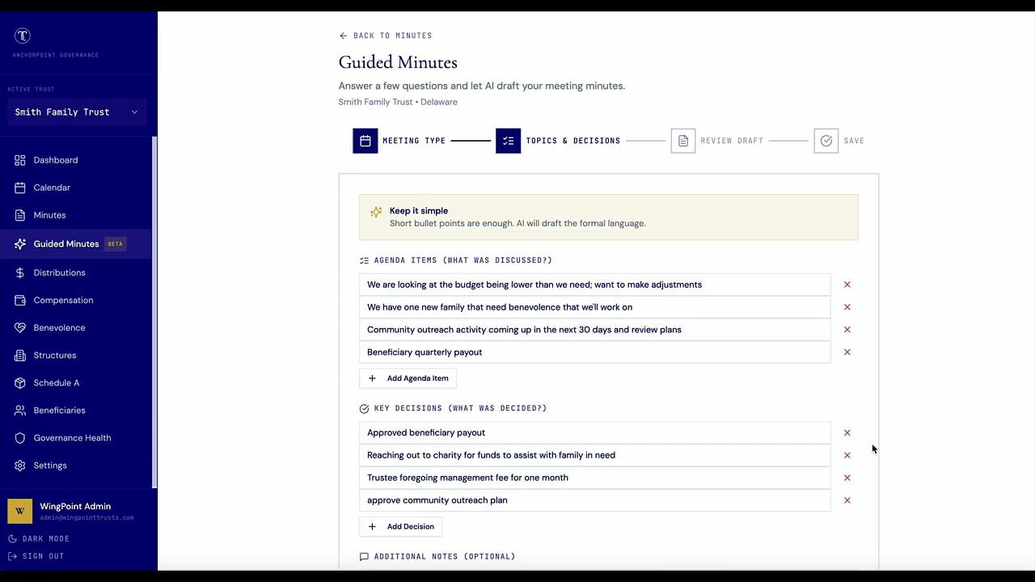The height and width of the screenshot is (582, 1035).
Task: Open the Settings page from sidebar
Action: pos(50,465)
